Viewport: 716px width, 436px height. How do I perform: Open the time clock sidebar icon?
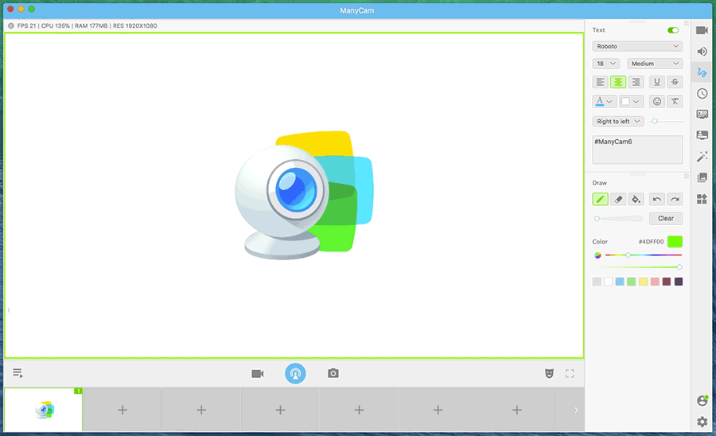(702, 94)
